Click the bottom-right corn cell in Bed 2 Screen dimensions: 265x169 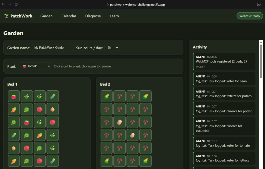click(x=146, y=161)
